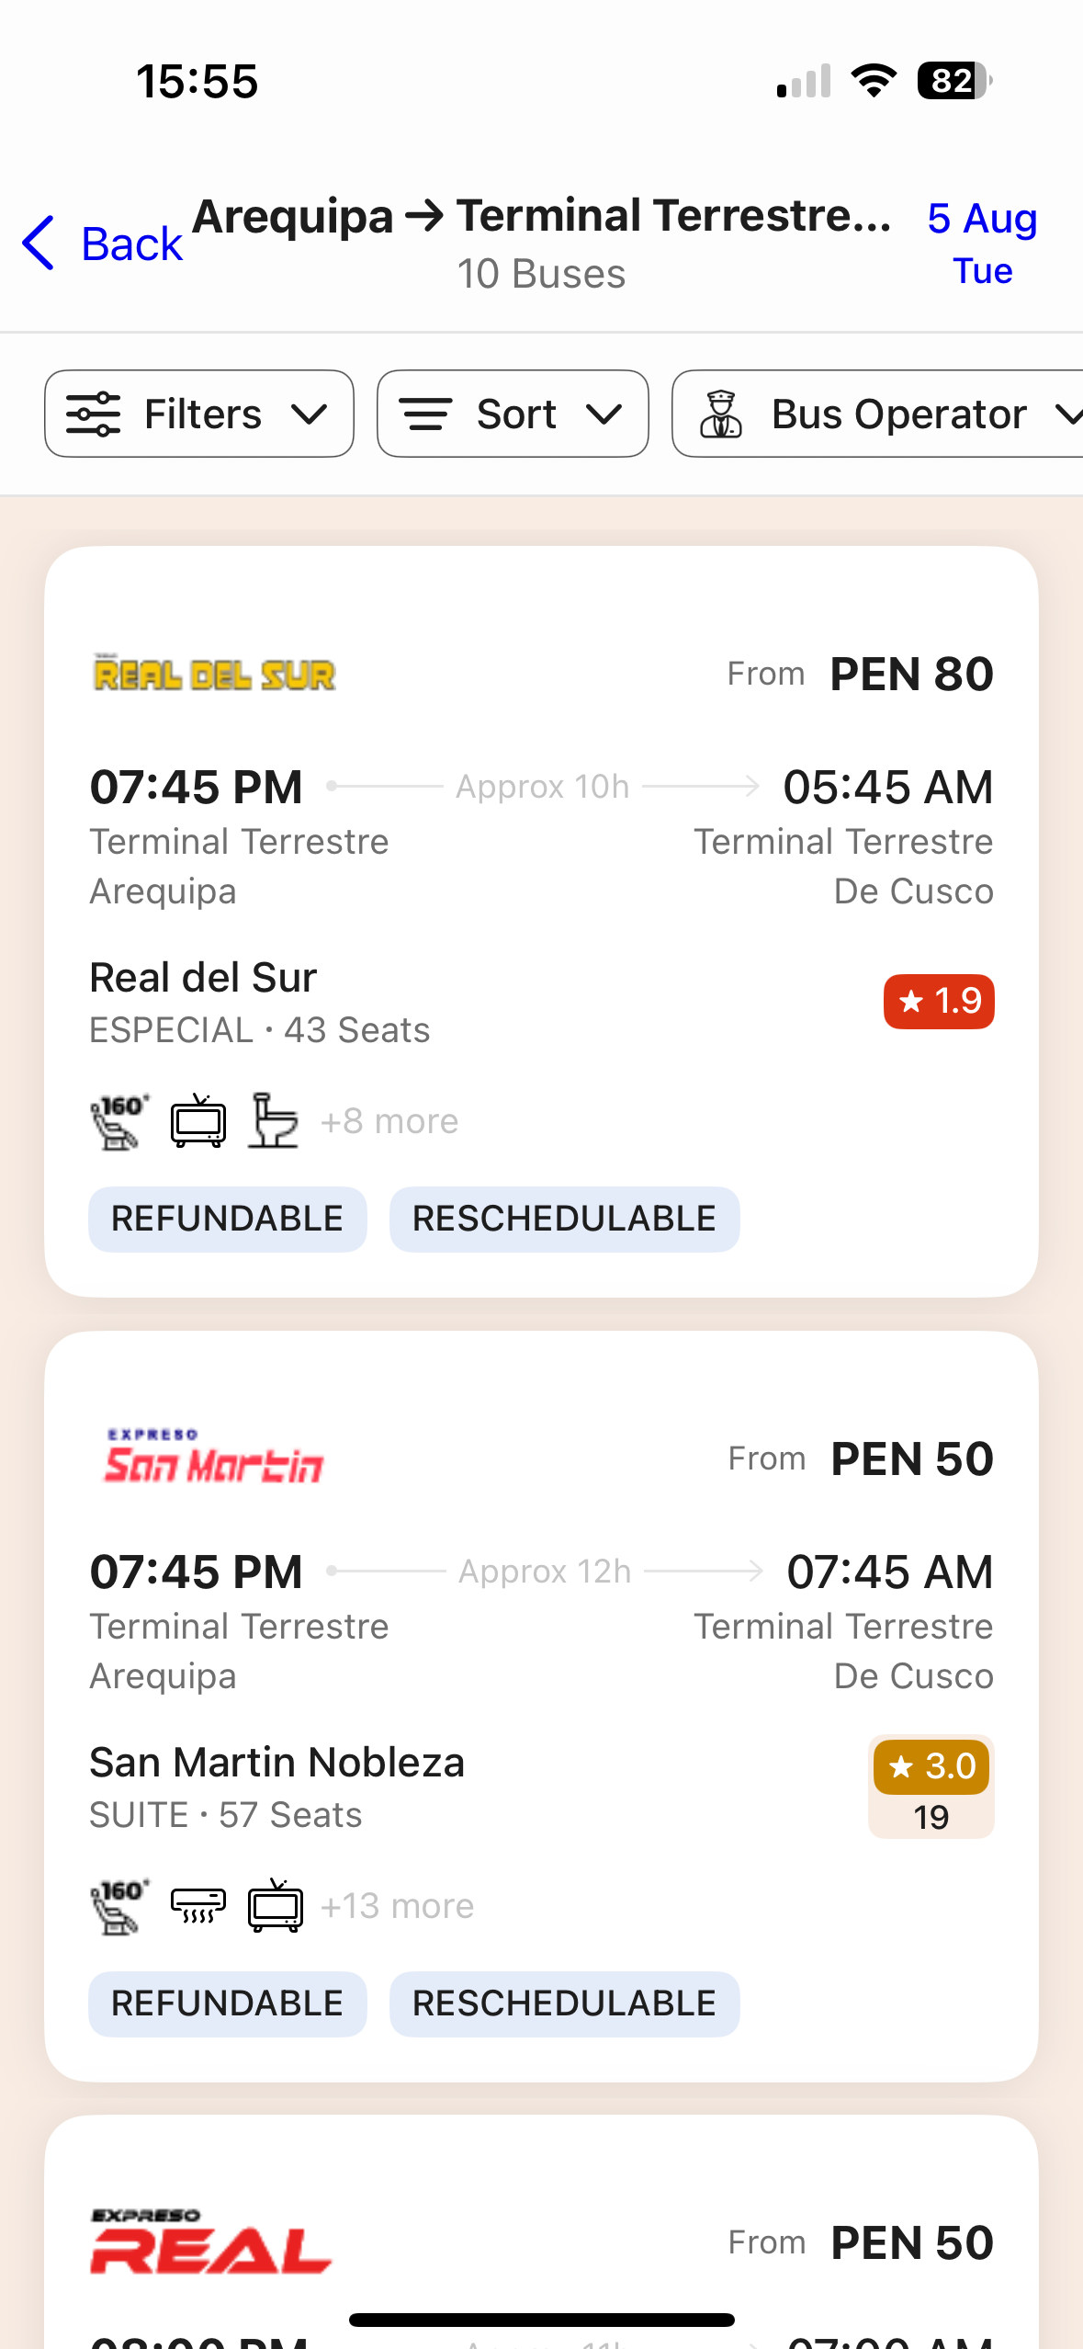Image resolution: width=1083 pixels, height=2349 pixels.
Task: Tap the Back chevron arrow
Action: tap(39, 244)
